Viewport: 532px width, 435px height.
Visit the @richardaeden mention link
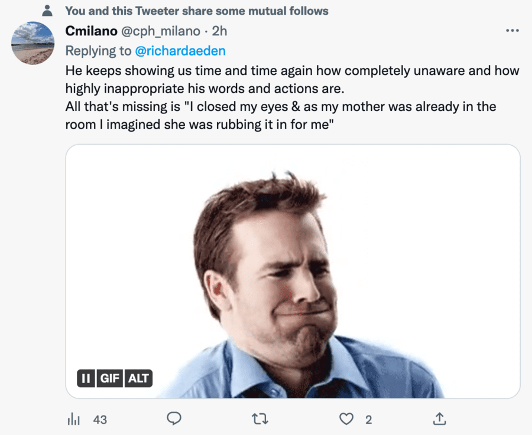(x=180, y=51)
